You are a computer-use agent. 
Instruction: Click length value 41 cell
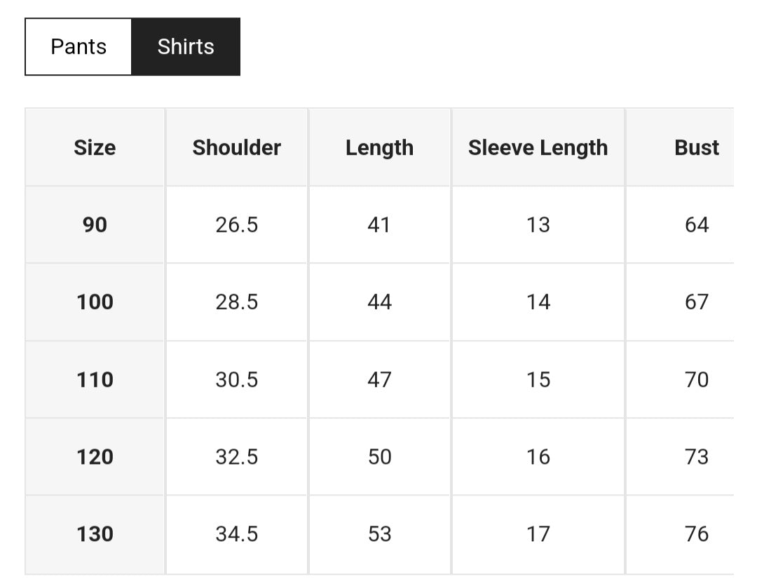[379, 225]
